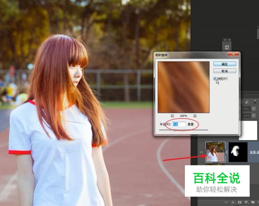
Task: Click the radius input field showing 7.0
Action: point(179,124)
